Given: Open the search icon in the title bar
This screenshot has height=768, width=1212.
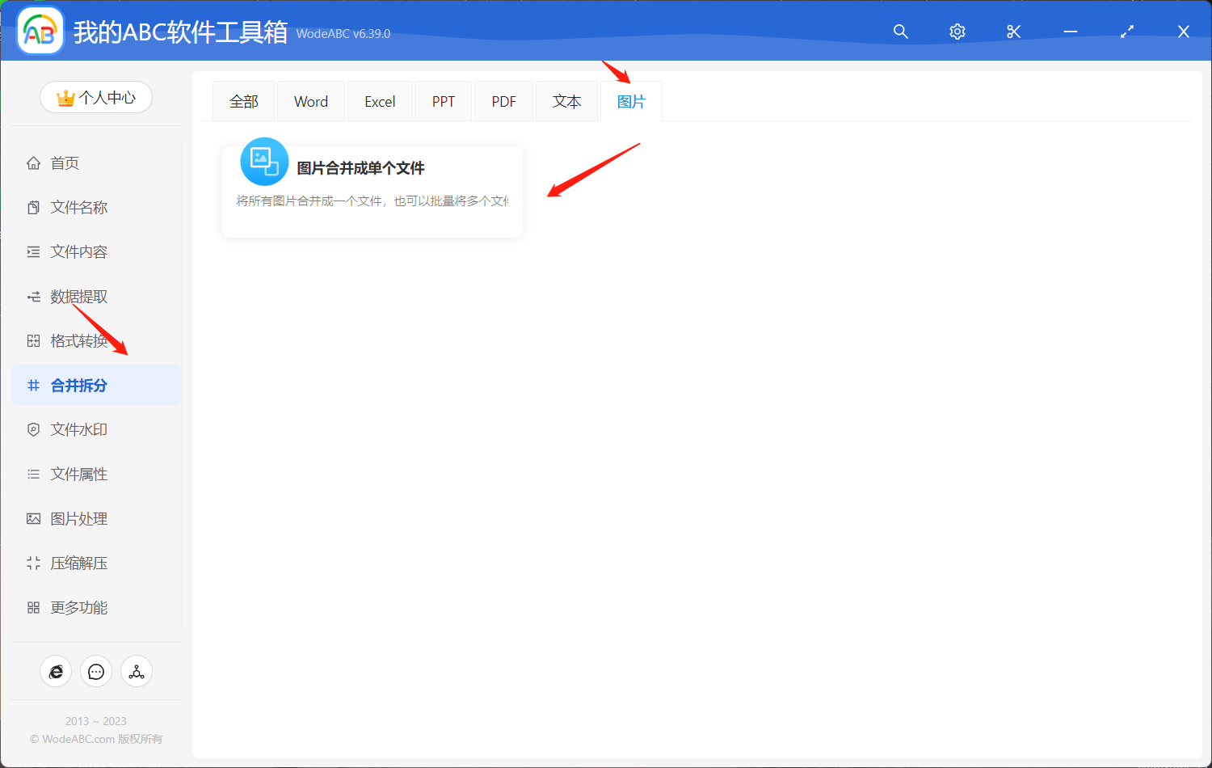Looking at the screenshot, I should click(x=900, y=32).
